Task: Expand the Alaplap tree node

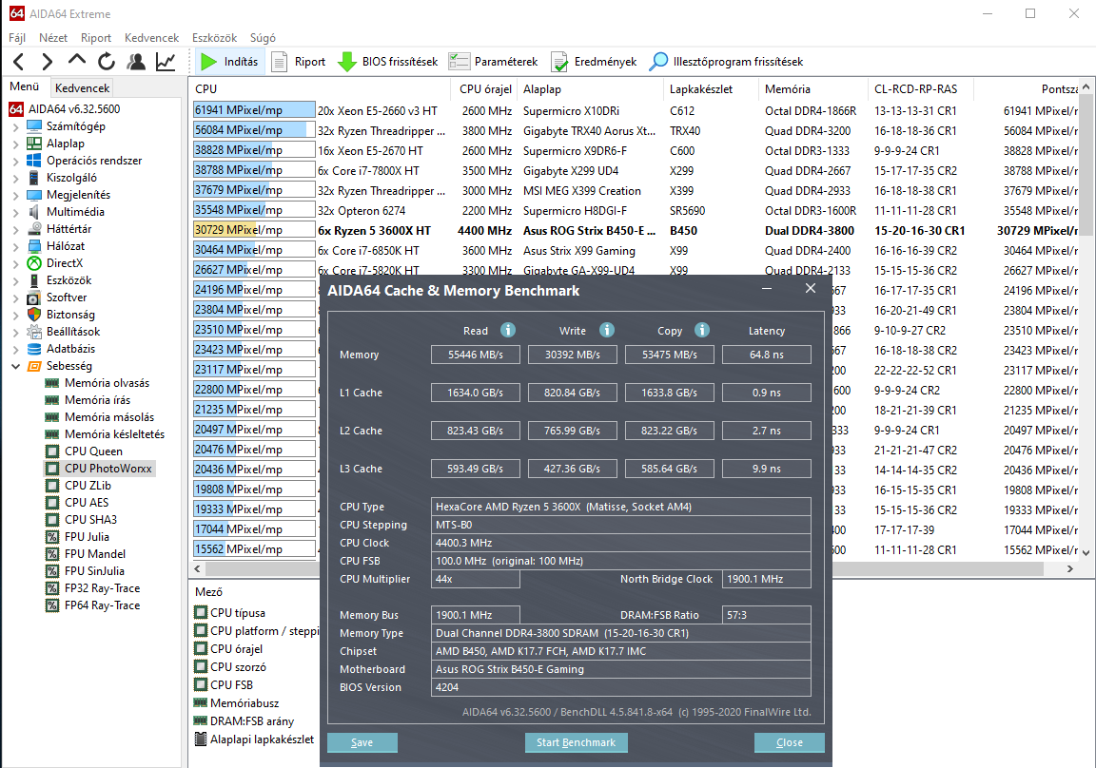Action: click(15, 144)
